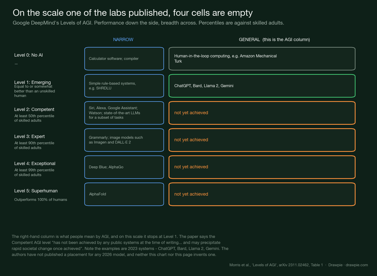
Task: Select the 'ChatGPT, Bard, Llama 2, Gemini' cell
Action: click(x=262, y=86)
